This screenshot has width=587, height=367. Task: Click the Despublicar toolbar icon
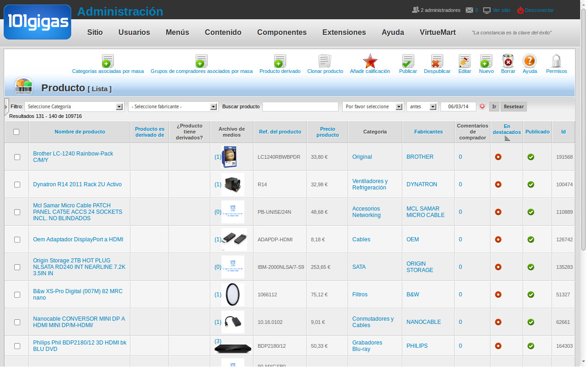[437, 61]
